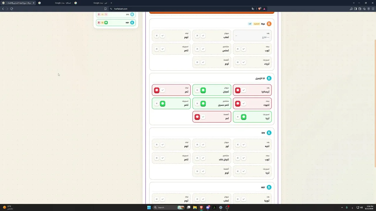Viewport: 376px width, 211px height.
Task: Reject Ryo's animal answer ثعلب with X
Action: click(197, 36)
